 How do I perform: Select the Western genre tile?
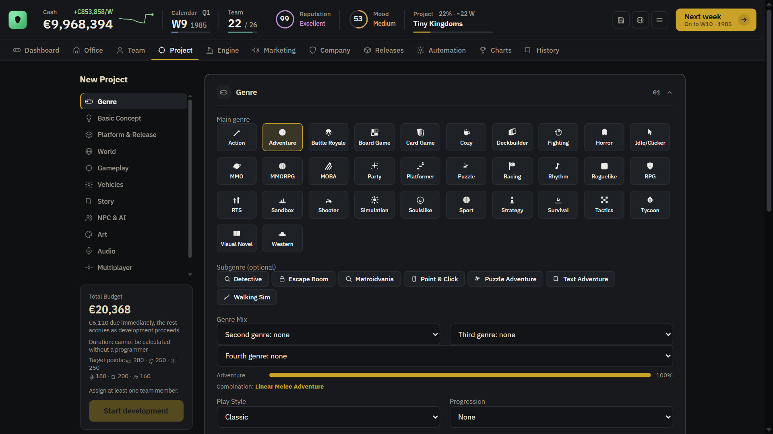pos(283,238)
